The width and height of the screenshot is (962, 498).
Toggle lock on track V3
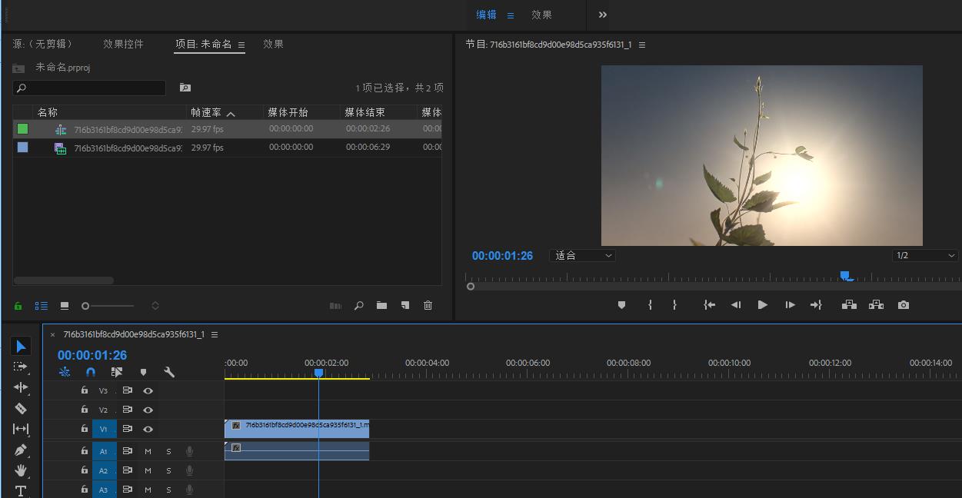coord(85,390)
